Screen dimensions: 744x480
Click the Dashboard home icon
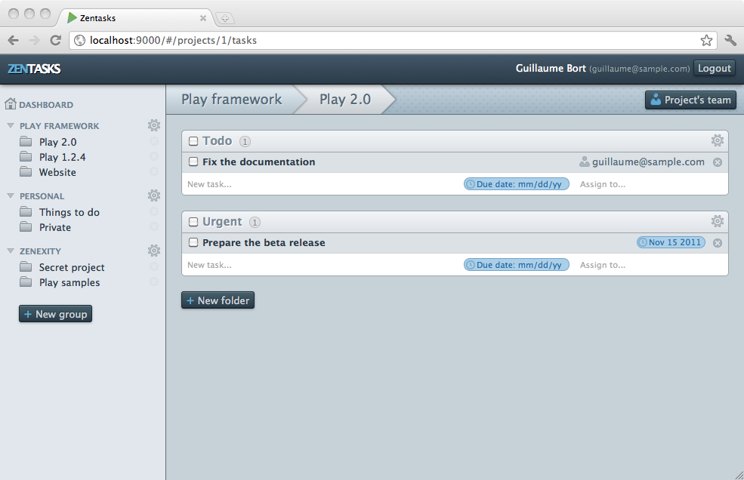[11, 104]
